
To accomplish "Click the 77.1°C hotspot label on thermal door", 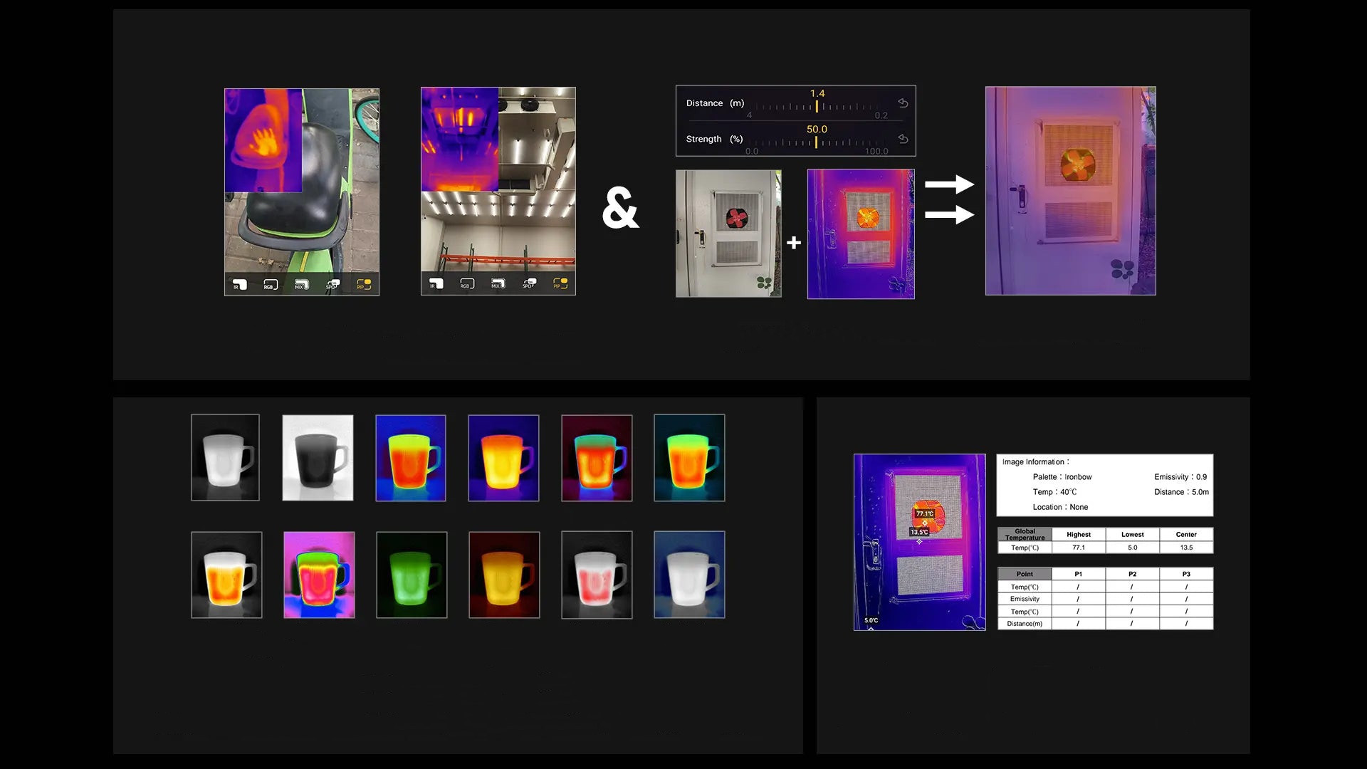I will pos(924,513).
